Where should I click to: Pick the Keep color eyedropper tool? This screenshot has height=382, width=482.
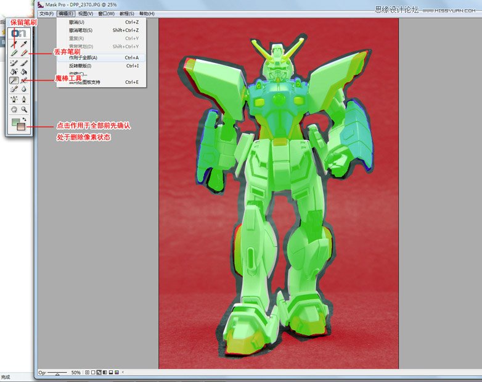pyautogui.click(x=14, y=44)
